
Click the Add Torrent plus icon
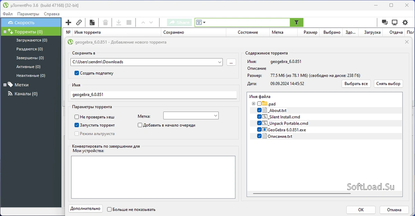point(68,22)
